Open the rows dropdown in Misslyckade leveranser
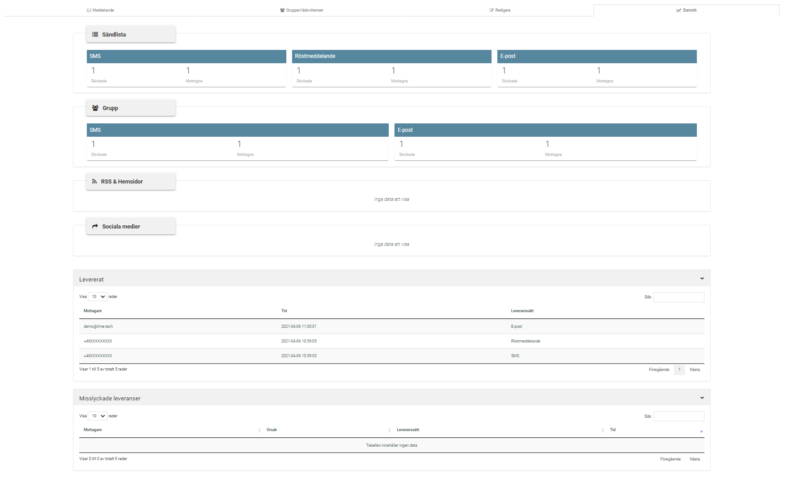The image size is (785, 477). coord(98,416)
